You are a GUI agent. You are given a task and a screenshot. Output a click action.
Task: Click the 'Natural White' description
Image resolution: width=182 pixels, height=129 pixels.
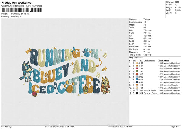click(x=150, y=90)
